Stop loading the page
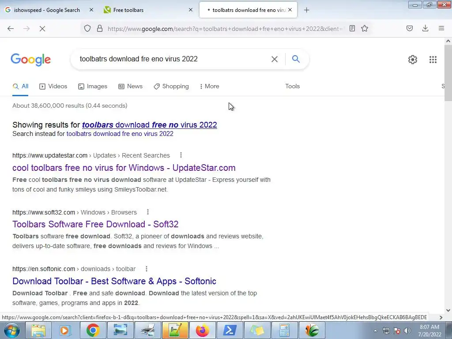452x339 pixels. point(42,29)
